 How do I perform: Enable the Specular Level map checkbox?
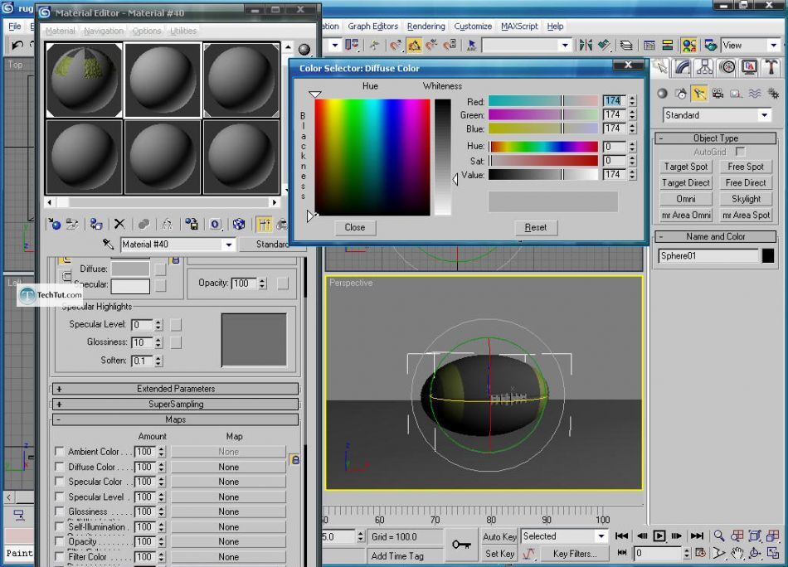click(x=59, y=497)
